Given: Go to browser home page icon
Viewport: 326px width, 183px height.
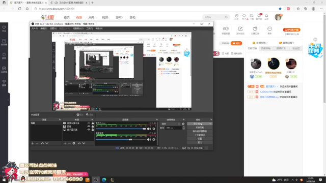Looking at the screenshot, I should point(27,9).
